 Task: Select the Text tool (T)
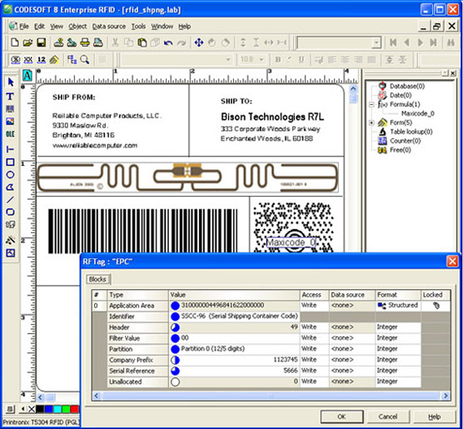coord(10,97)
